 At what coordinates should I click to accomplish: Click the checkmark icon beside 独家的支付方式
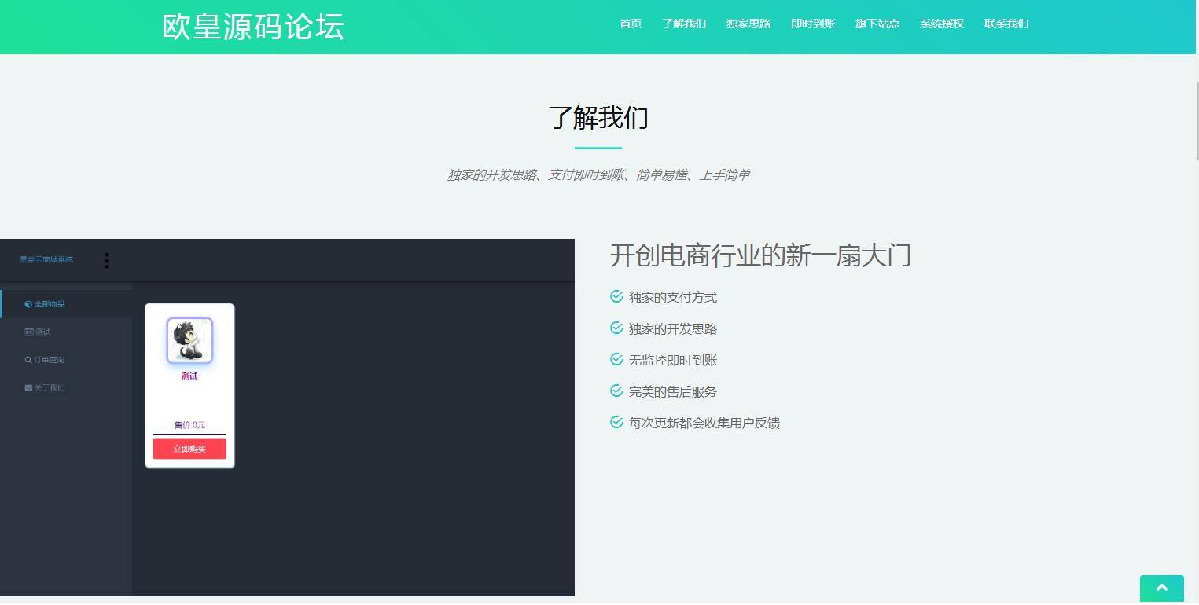(616, 296)
